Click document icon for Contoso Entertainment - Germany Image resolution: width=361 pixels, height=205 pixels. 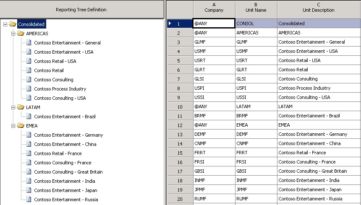pos(29,135)
